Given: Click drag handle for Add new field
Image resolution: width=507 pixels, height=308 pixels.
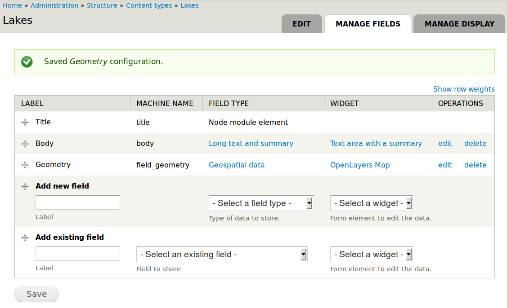Looking at the screenshot, I should [25, 186].
